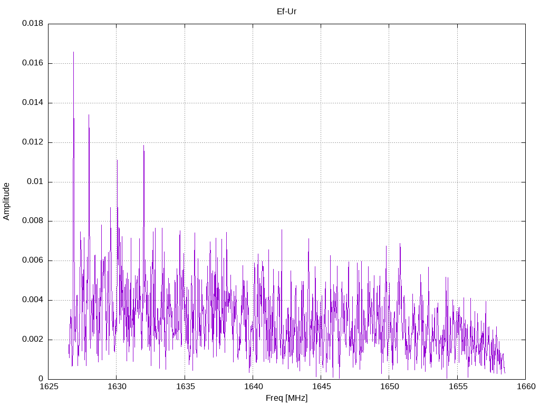Click the second-highest peak near 1628 MHz
This screenshot has width=540, height=405.
(x=89, y=115)
